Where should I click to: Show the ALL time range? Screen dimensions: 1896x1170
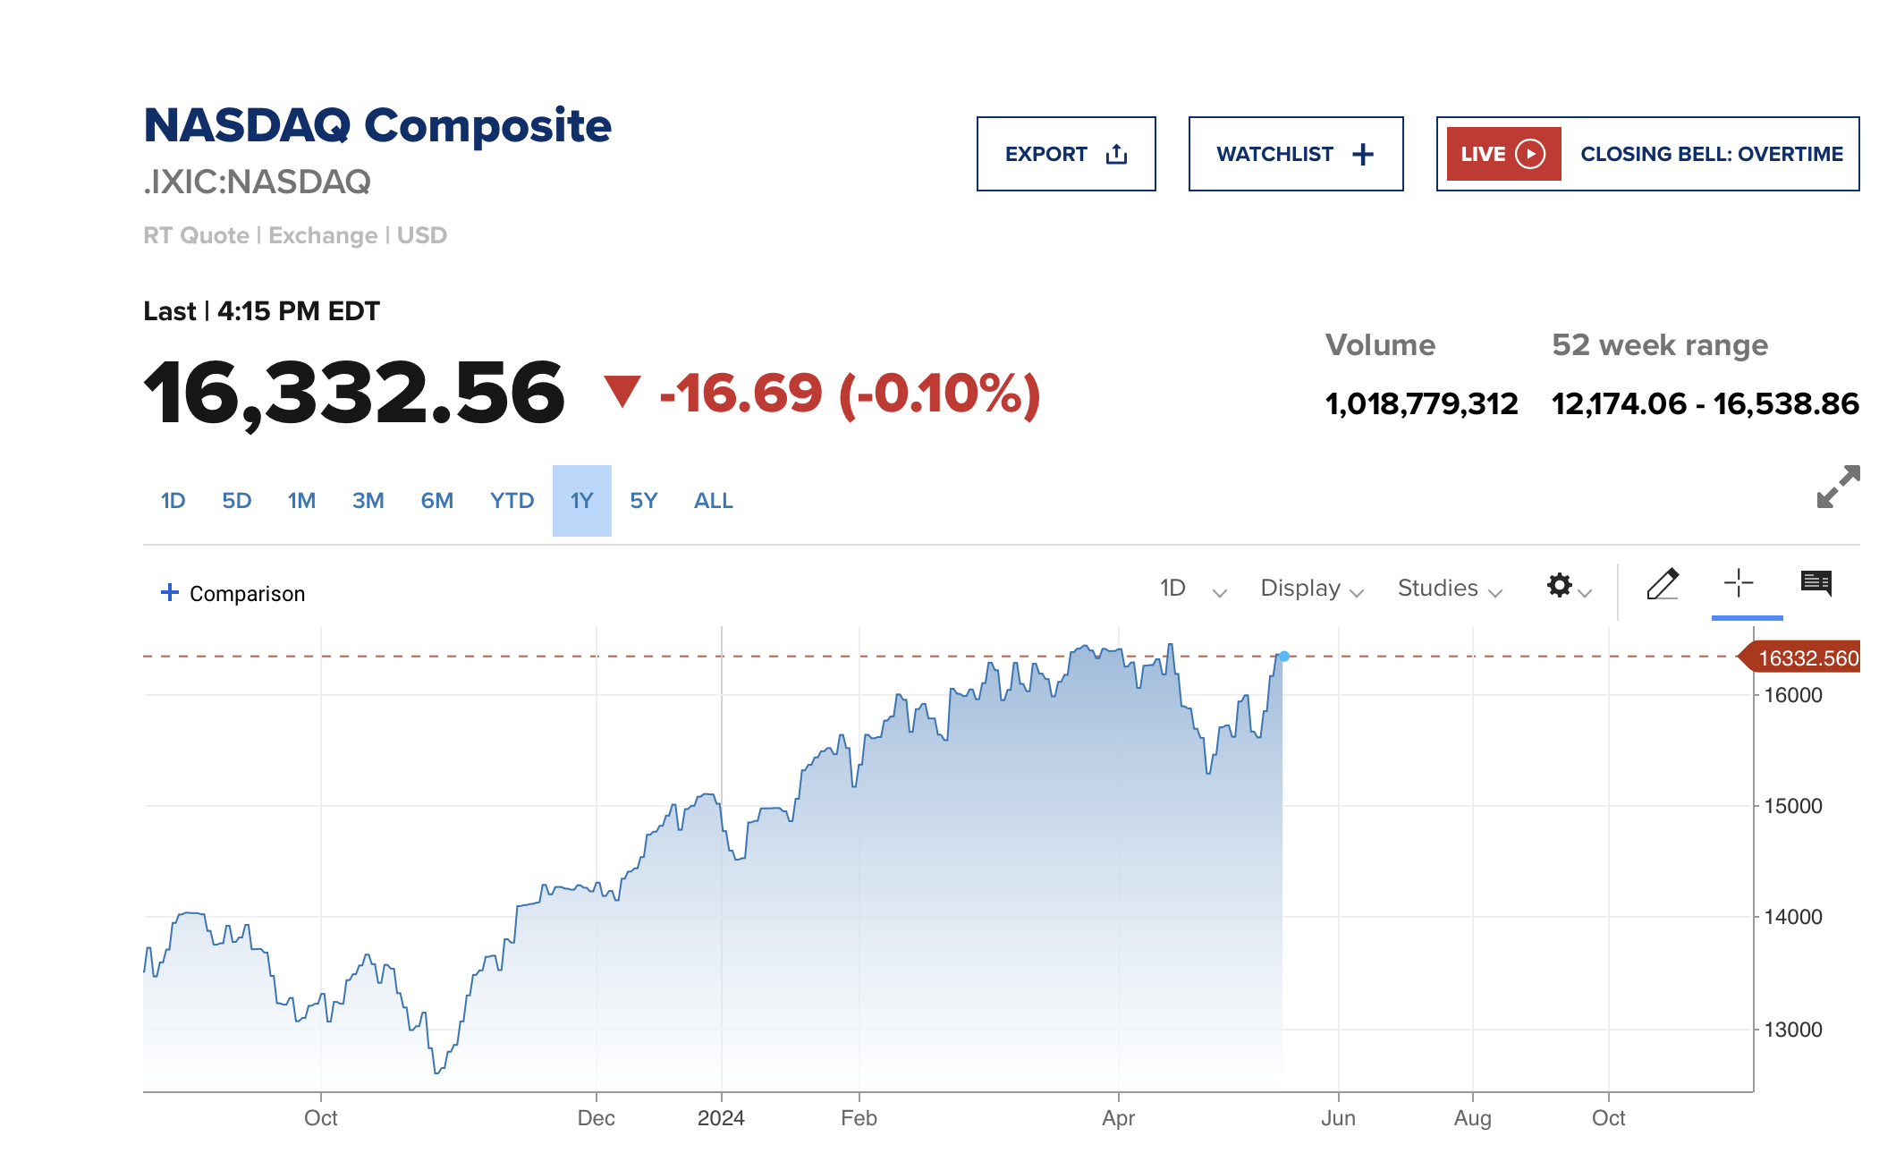[x=713, y=501]
